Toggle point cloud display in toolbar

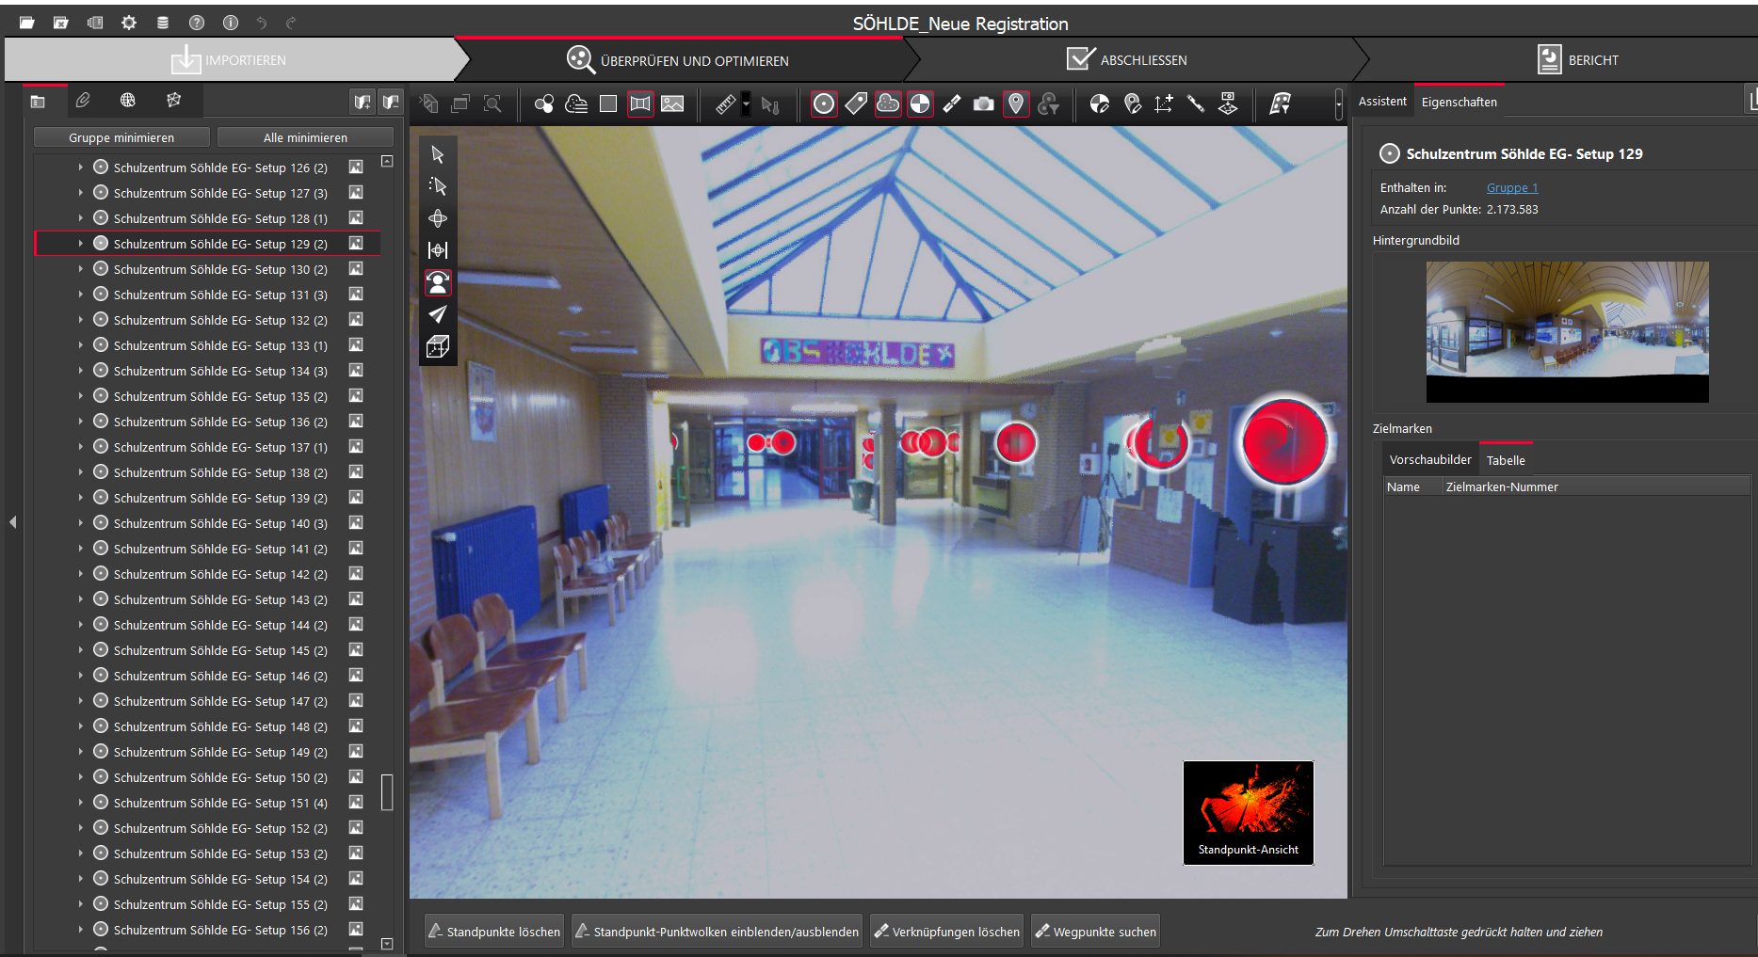coord(887,104)
